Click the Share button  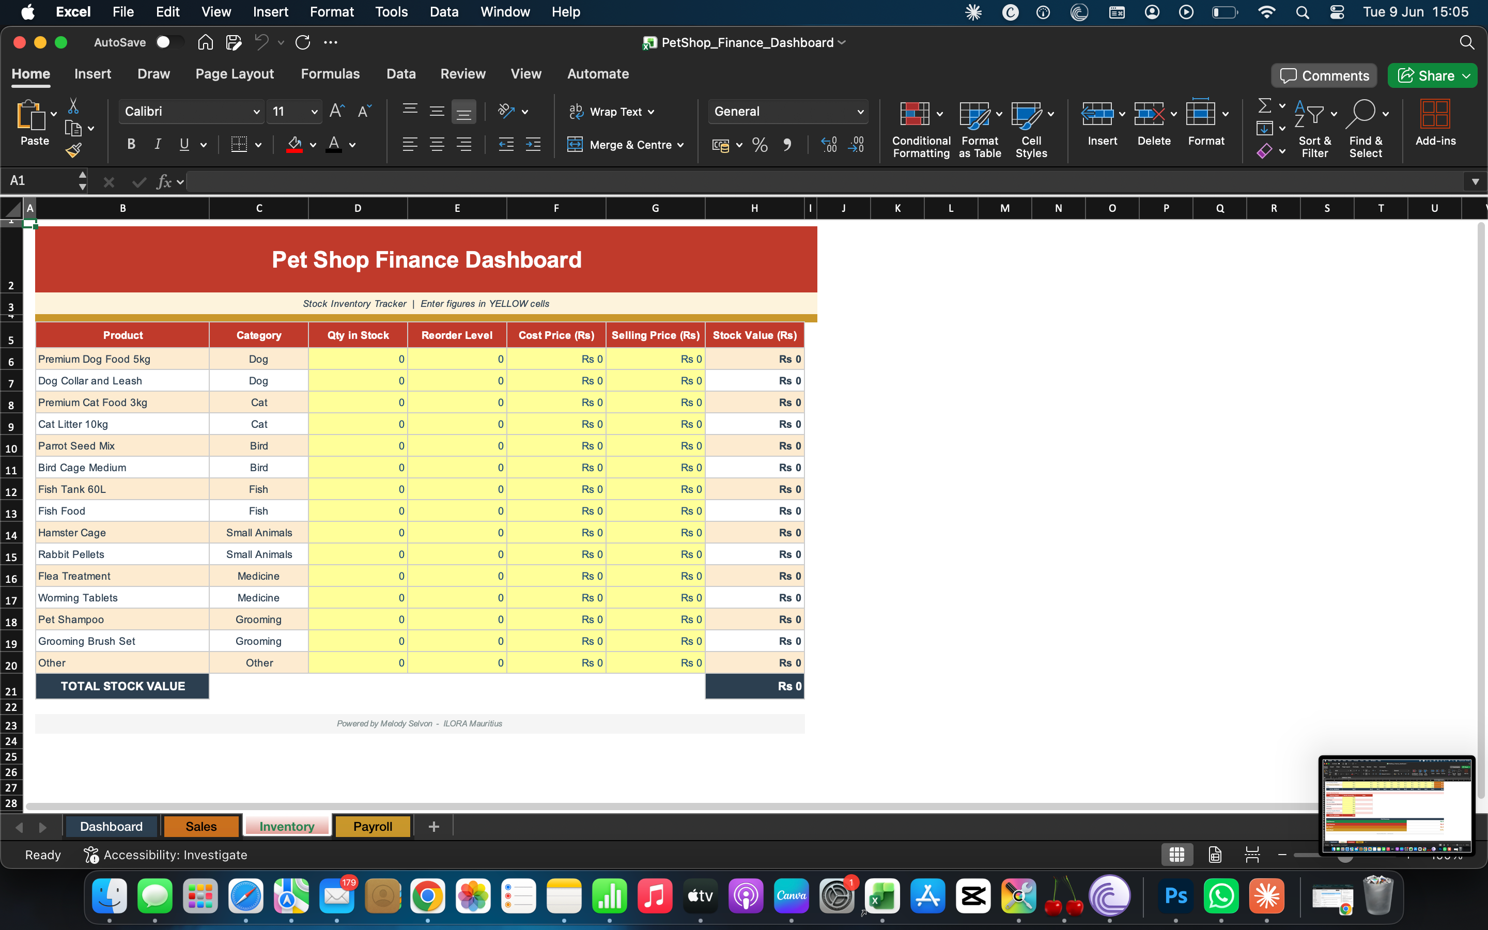point(1433,75)
